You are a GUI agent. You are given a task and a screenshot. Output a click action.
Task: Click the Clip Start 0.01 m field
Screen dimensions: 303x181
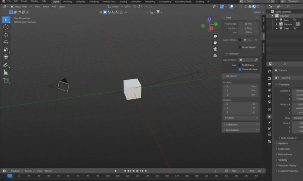pyautogui.click(x=248, y=28)
